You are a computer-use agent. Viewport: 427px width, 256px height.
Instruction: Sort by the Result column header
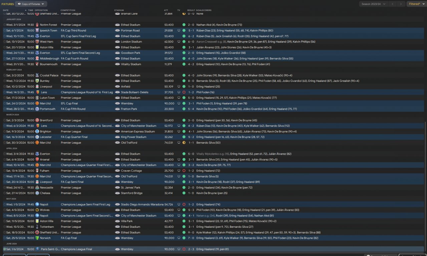point(191,10)
